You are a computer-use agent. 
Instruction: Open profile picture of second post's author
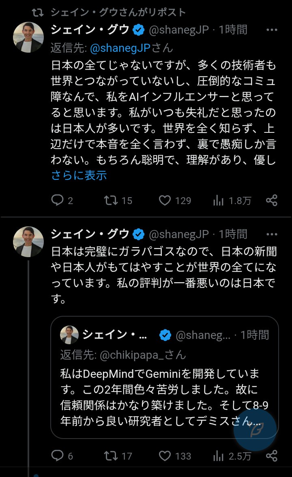tap(28, 241)
